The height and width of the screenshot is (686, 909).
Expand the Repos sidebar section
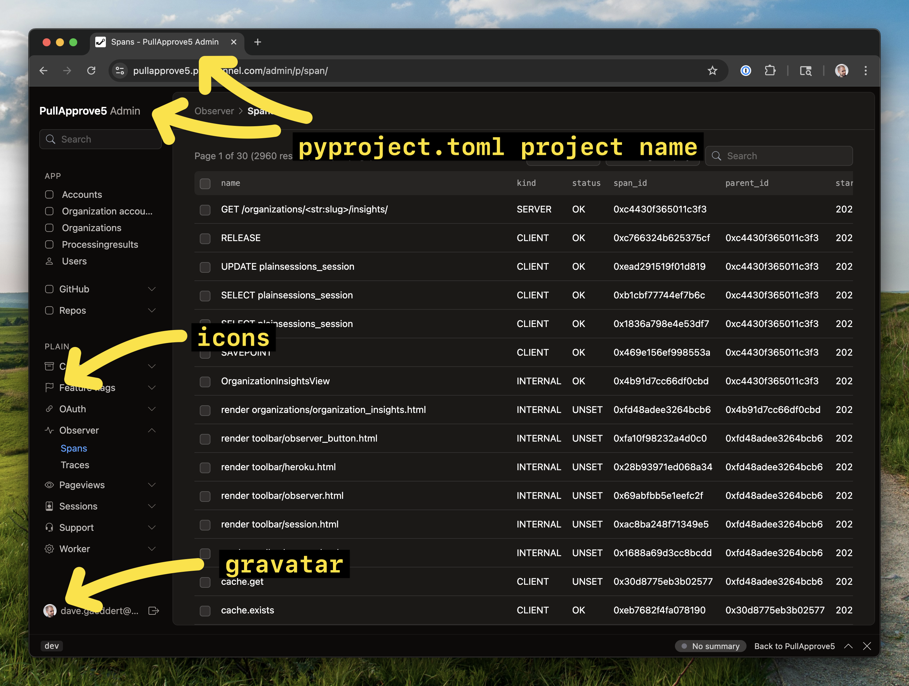click(x=151, y=310)
